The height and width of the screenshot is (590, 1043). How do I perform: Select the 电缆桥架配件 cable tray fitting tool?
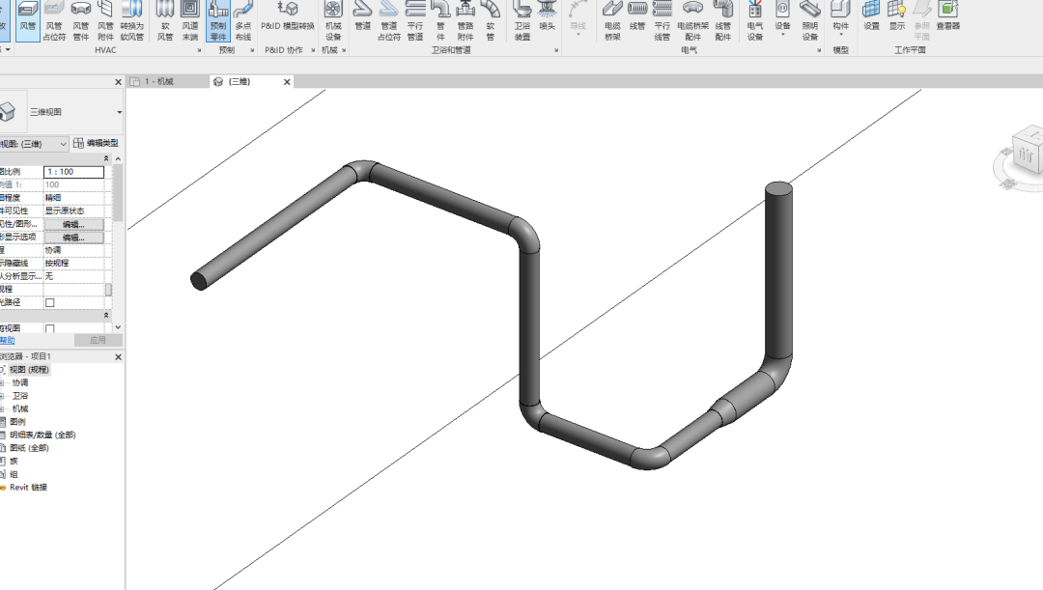click(x=692, y=20)
